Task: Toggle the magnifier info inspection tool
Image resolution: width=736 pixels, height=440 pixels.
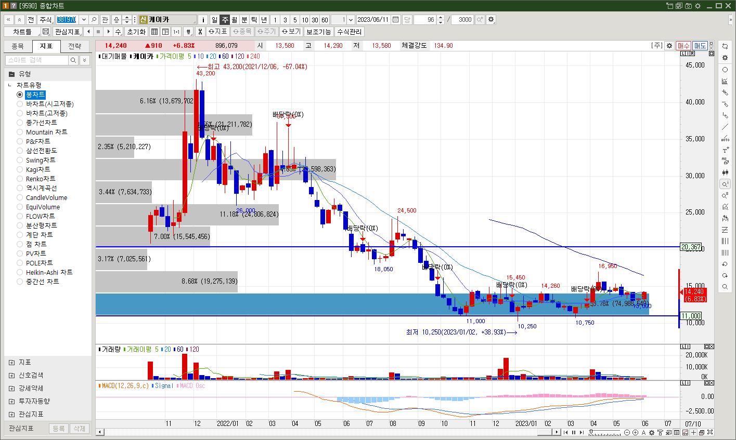Action: click(x=725, y=184)
